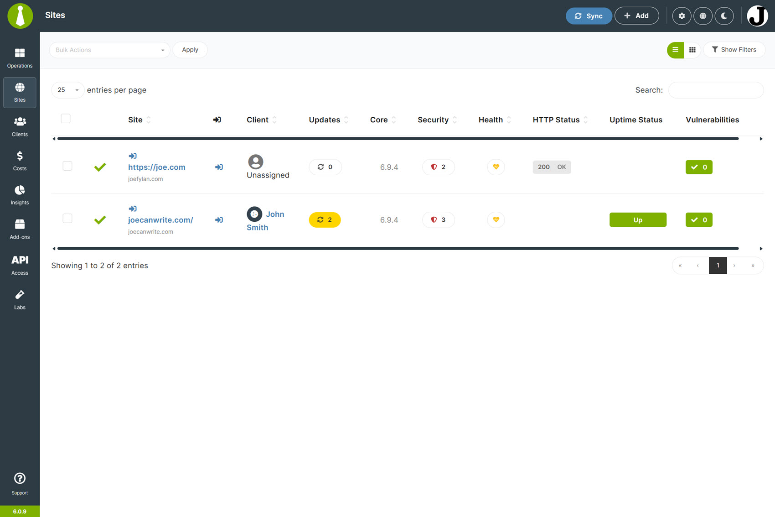This screenshot has width=775, height=517.
Task: Open API Access settings
Action: coord(20,264)
